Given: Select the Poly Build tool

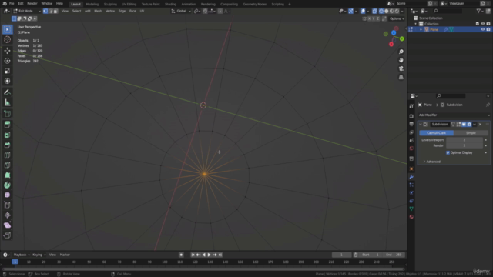Looking at the screenshot, I should tap(7, 175).
